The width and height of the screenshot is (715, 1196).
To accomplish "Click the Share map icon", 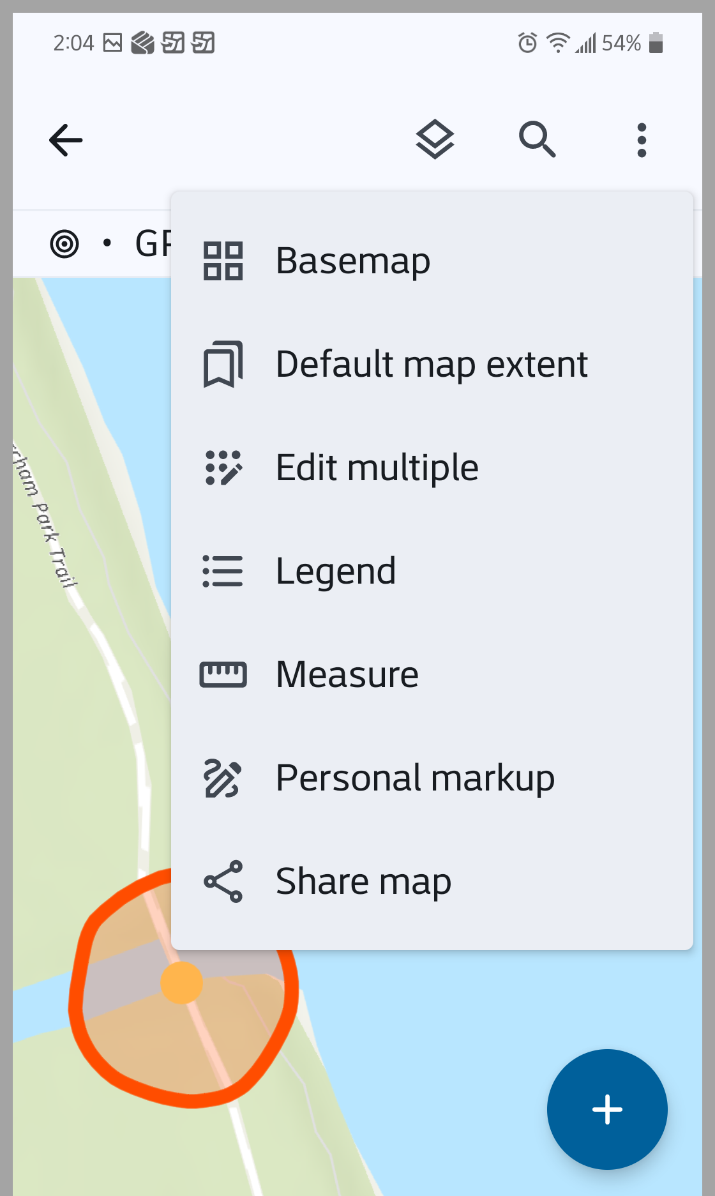I will pyautogui.click(x=223, y=881).
